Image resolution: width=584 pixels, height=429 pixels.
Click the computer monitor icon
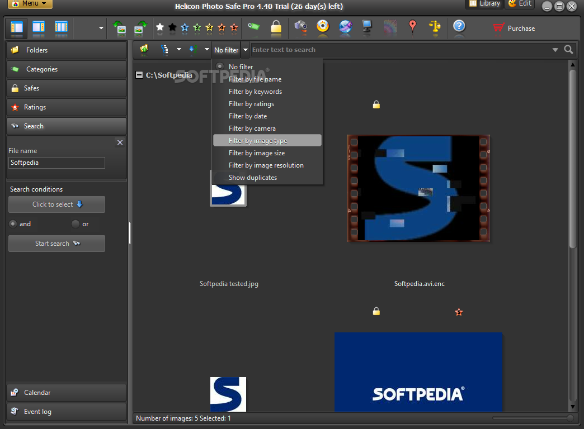click(367, 26)
